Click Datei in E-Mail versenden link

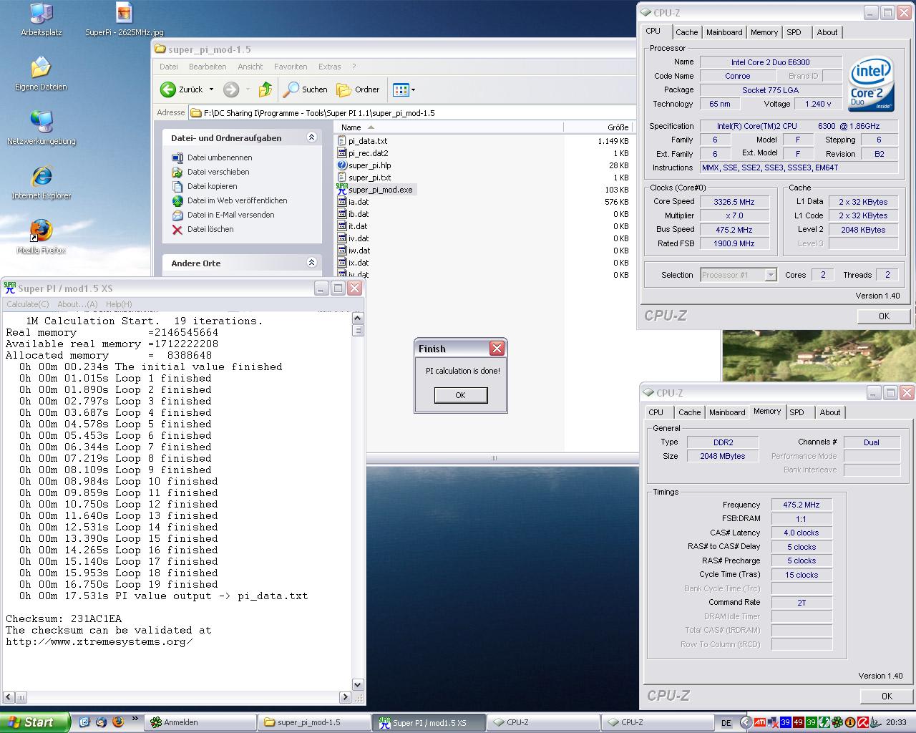pyautogui.click(x=231, y=215)
